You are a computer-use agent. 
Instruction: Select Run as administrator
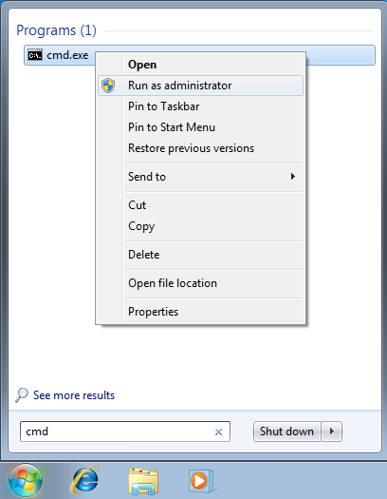(201, 86)
